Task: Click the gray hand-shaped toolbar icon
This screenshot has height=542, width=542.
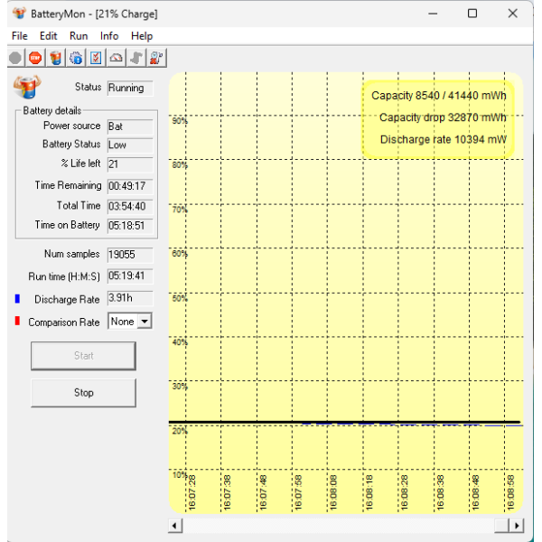Action: pos(136,58)
